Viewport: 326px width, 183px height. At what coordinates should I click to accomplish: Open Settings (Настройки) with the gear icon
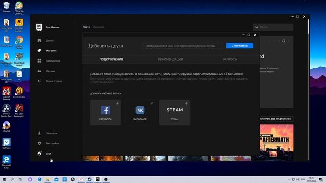point(39,143)
